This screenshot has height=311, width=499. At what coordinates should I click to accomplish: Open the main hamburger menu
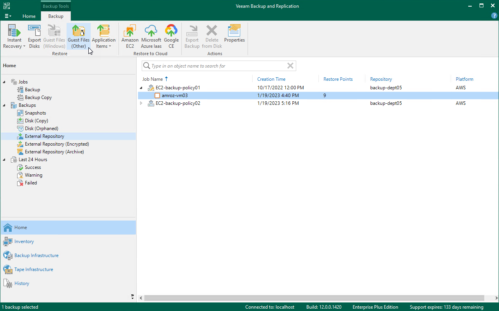(x=8, y=16)
